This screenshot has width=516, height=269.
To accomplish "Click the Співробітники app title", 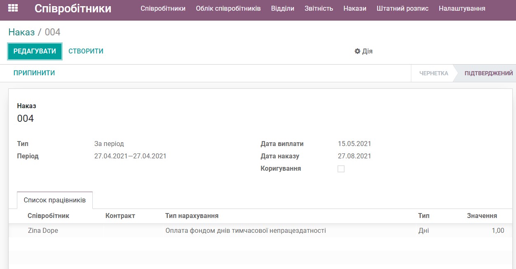I will click(x=72, y=8).
